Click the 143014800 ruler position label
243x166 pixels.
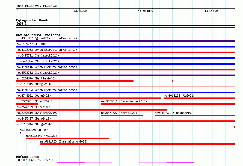pyautogui.click(x=146, y=11)
